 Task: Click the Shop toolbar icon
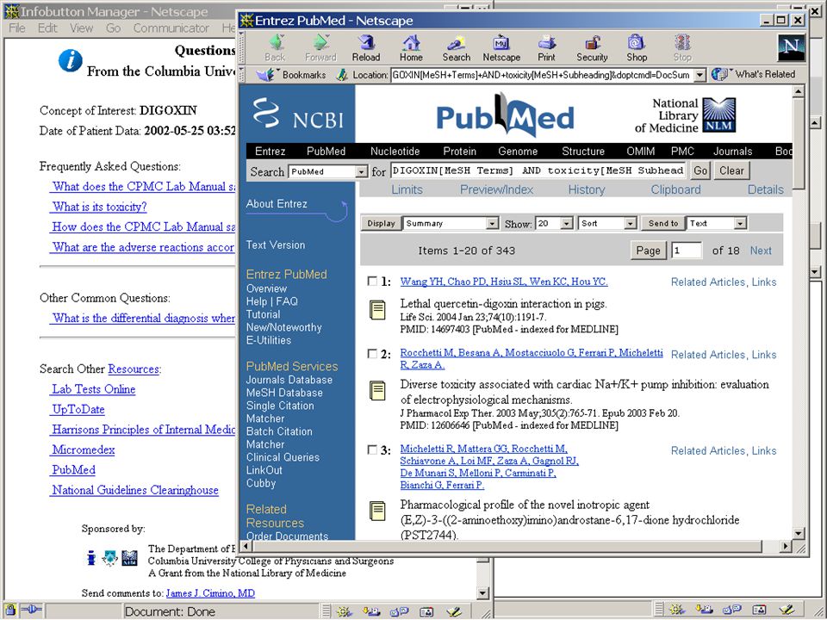coord(637,47)
